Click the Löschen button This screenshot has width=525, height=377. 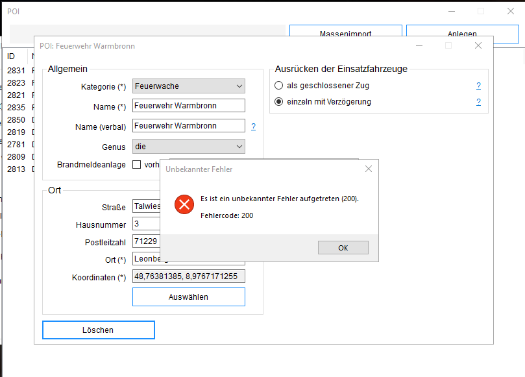point(99,330)
